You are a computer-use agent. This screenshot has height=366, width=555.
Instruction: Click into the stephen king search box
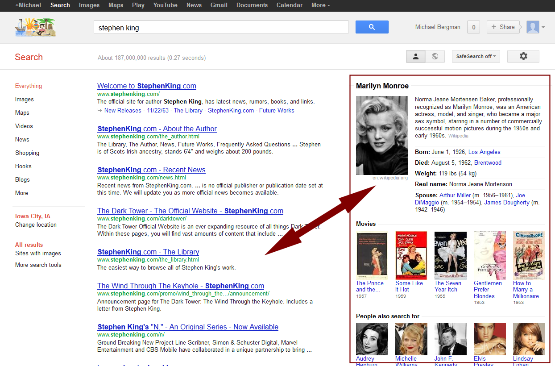(221, 27)
